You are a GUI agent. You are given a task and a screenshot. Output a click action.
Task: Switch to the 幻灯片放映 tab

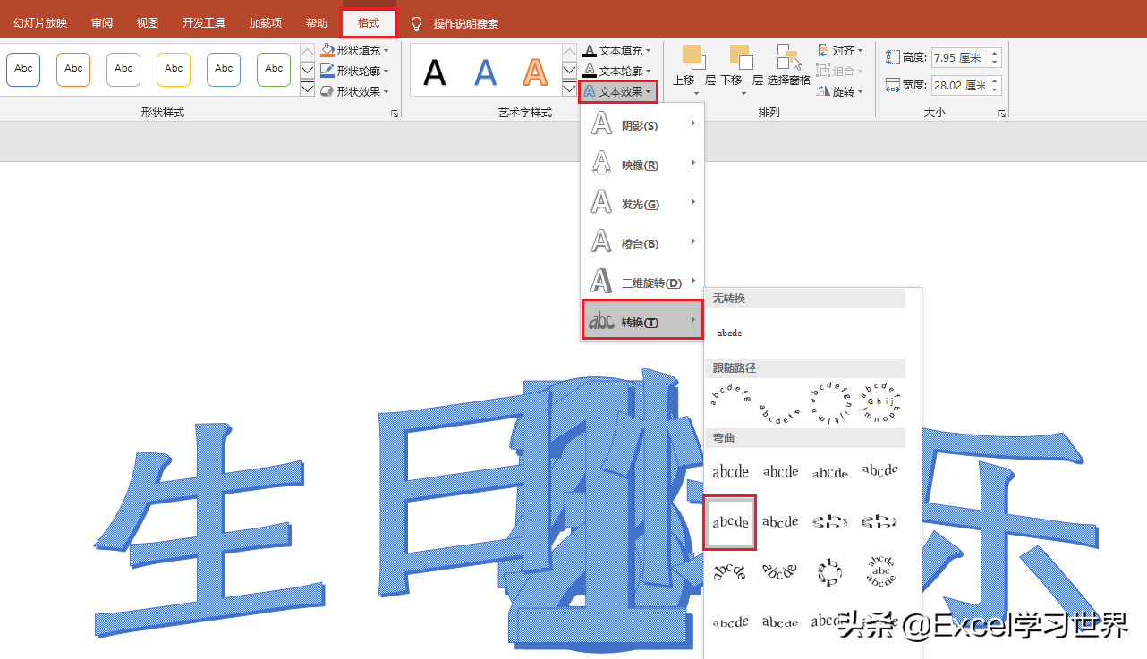pyautogui.click(x=40, y=23)
